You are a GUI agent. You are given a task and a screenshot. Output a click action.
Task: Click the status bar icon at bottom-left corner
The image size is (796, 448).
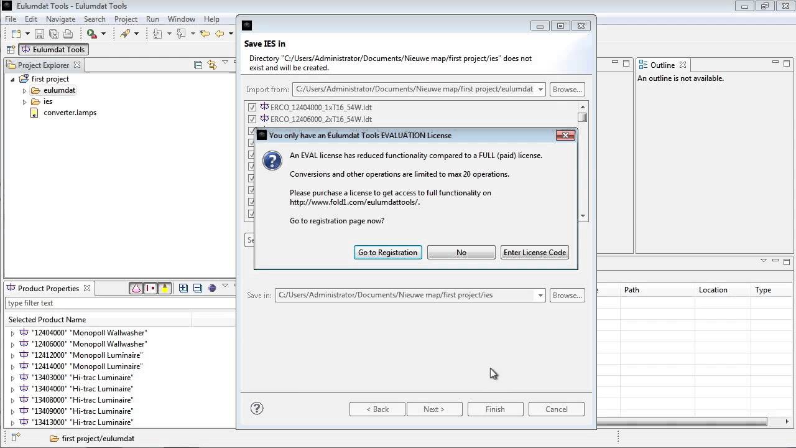pos(16,437)
